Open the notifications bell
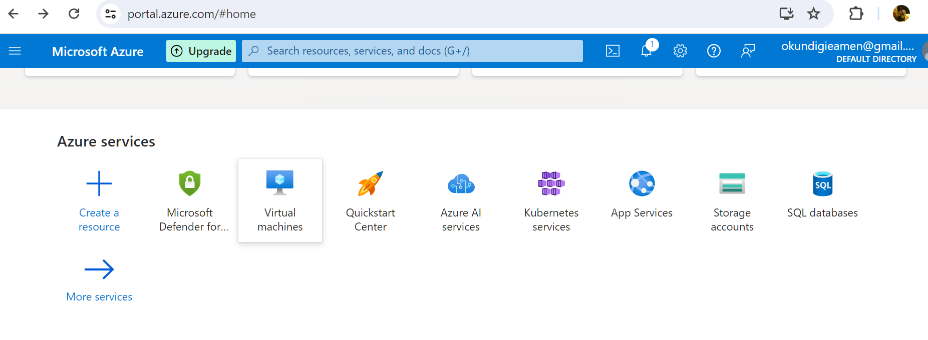This screenshot has width=928, height=340. tap(646, 51)
